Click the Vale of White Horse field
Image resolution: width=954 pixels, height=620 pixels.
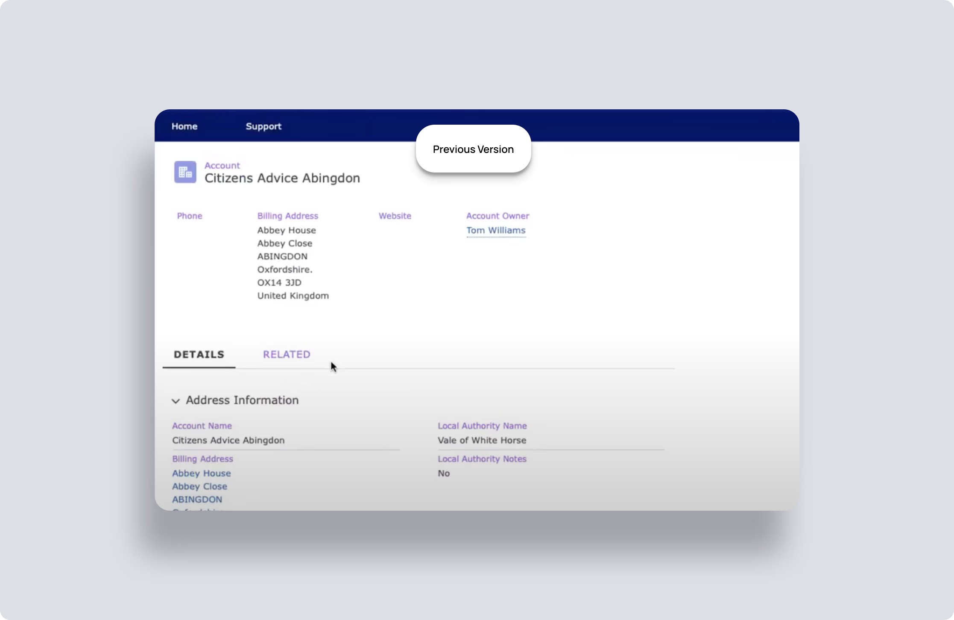[x=482, y=440]
